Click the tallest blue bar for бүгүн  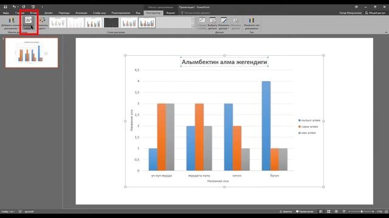click(266, 126)
